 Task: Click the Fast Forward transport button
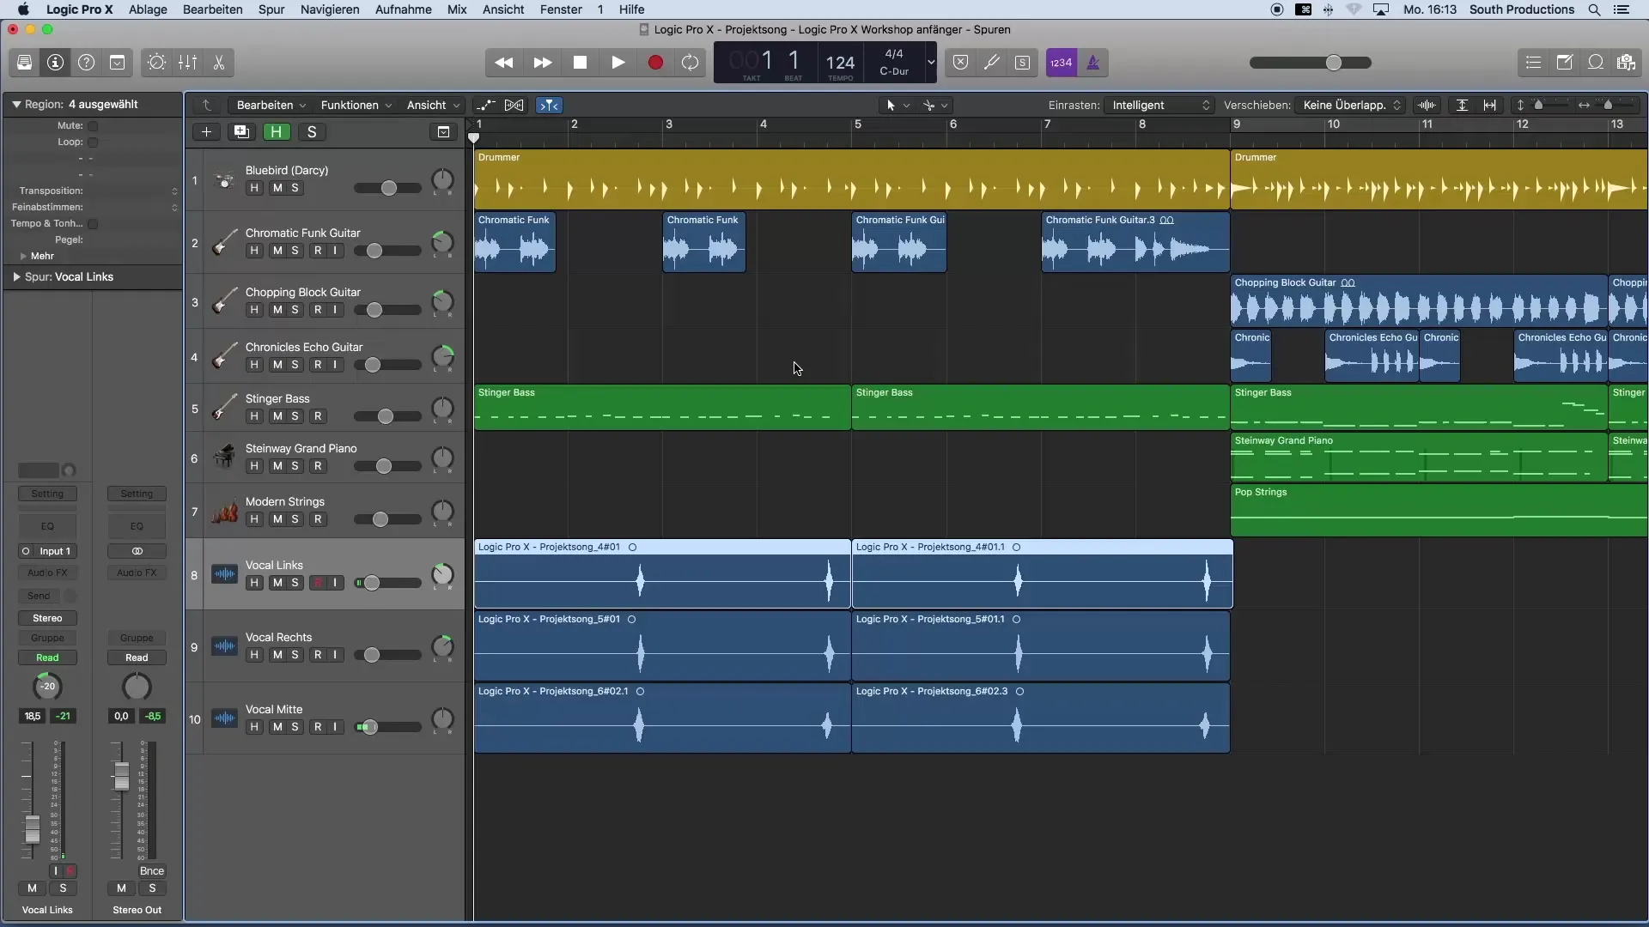[x=542, y=63]
